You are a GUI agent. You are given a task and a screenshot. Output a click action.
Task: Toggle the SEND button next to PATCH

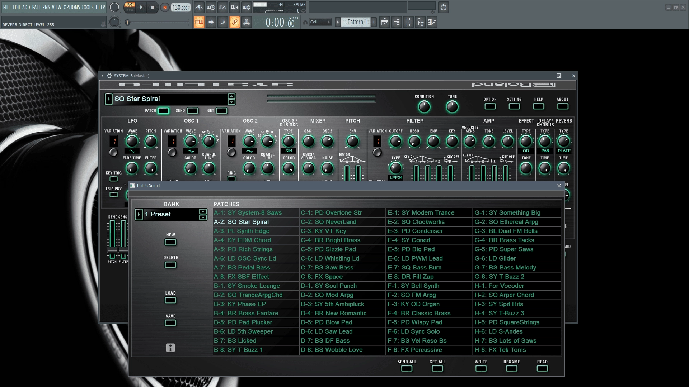pos(192,111)
